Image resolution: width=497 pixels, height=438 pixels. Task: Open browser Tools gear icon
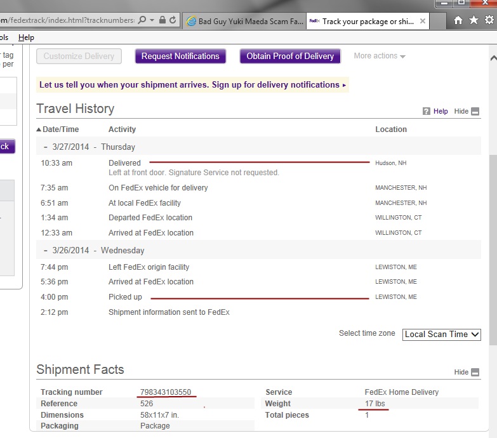[x=489, y=20]
